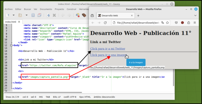Viewport: 202px width, 104px height.
Task: Click the Firefox back arrow
Action: [x=93, y=23]
